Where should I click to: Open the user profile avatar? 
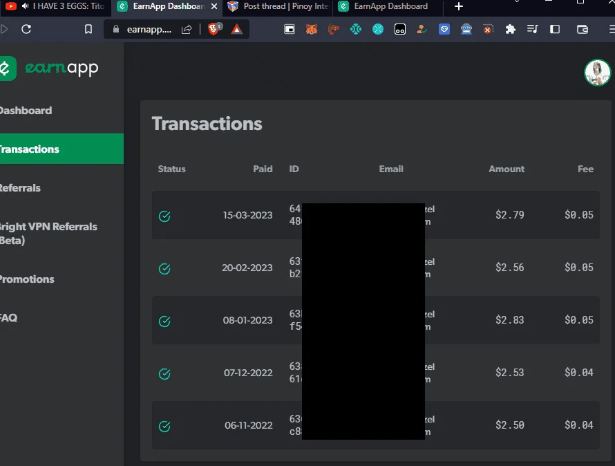tap(597, 73)
